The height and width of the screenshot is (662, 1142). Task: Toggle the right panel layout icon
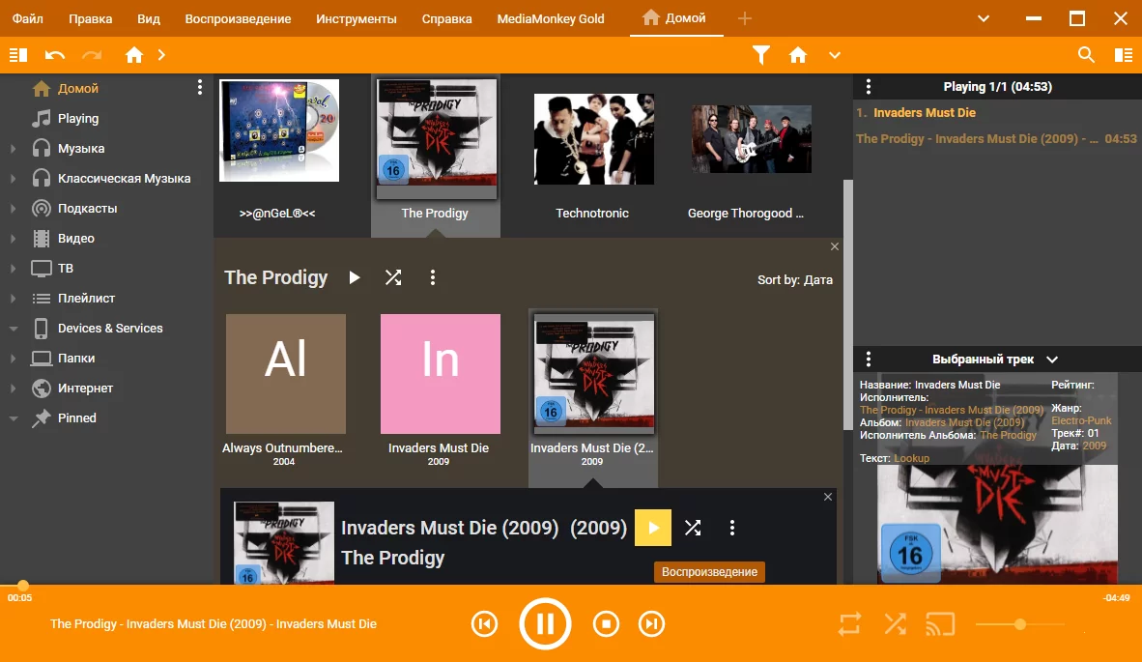pos(1123,55)
